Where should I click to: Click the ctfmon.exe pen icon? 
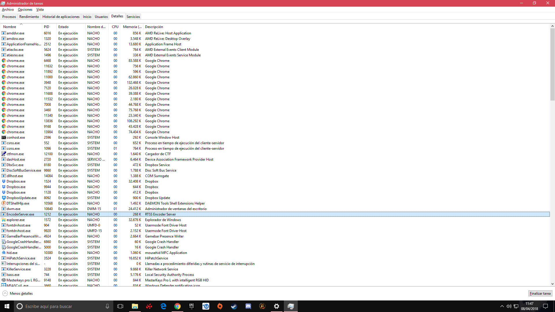(x=4, y=154)
